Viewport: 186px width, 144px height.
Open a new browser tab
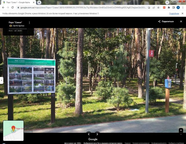39,2
